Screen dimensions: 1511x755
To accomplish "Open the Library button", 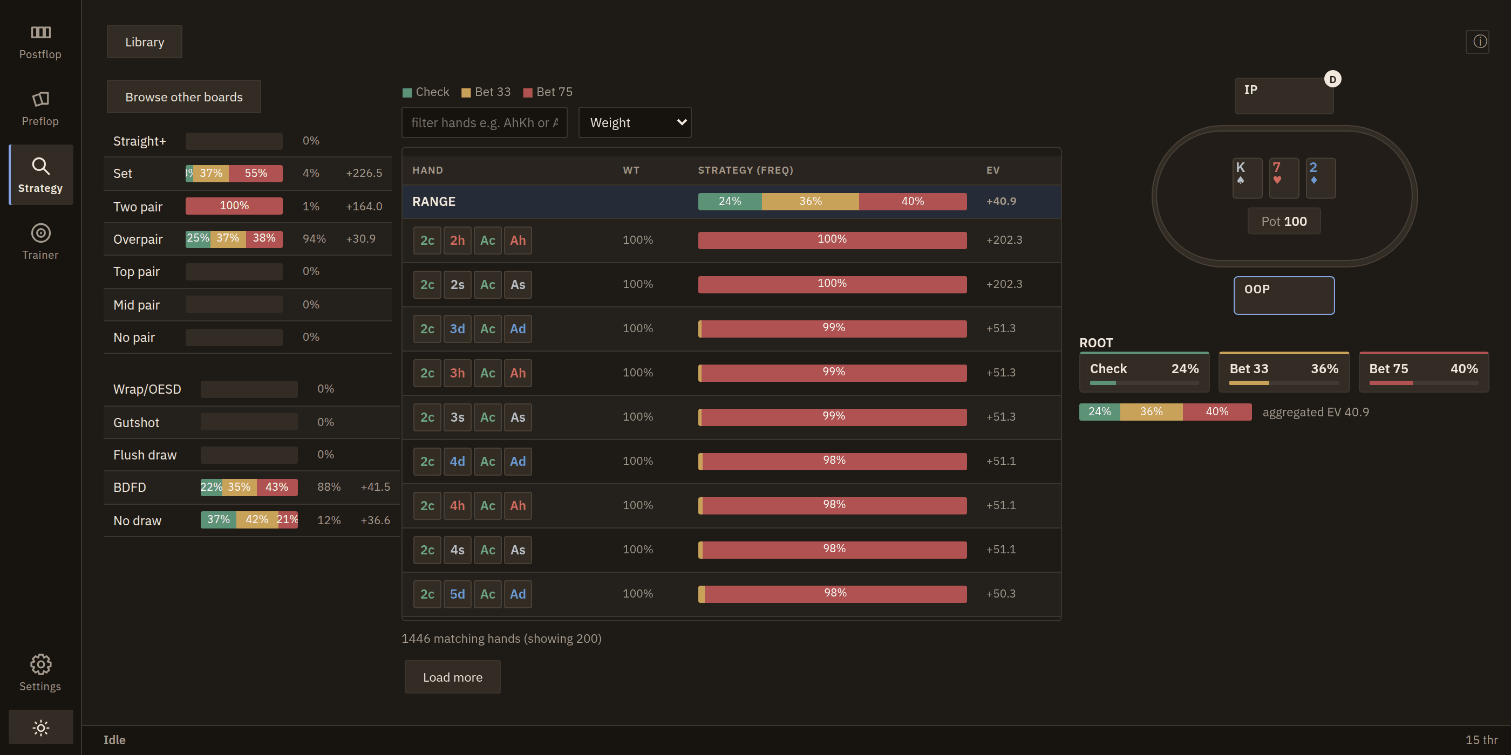I will click(x=144, y=42).
